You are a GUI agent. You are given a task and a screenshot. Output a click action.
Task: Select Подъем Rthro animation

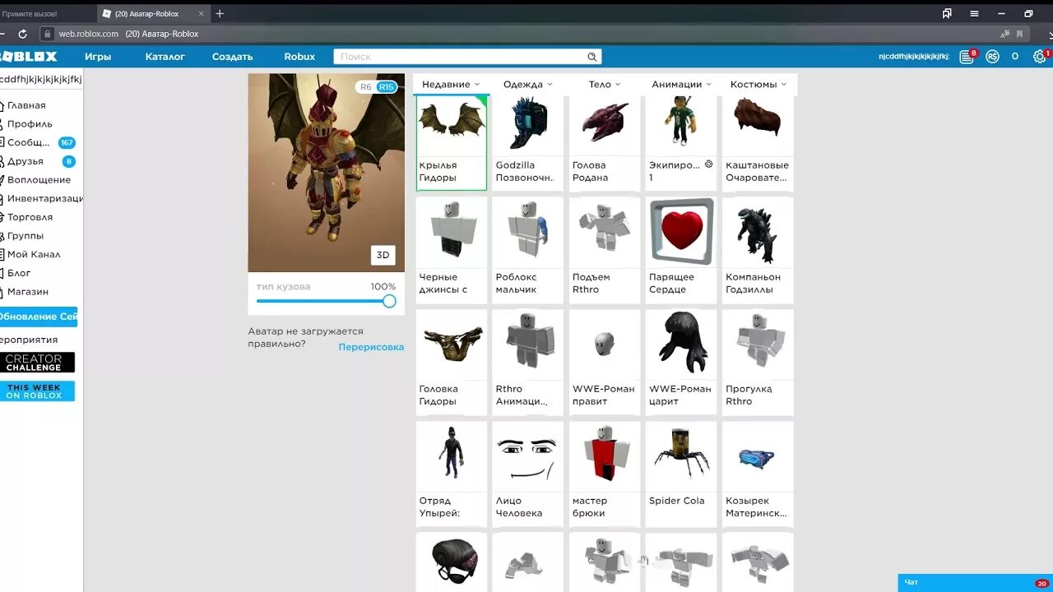tap(605, 250)
